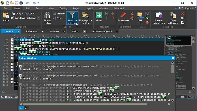Click the Cut scissors icon

26,14
